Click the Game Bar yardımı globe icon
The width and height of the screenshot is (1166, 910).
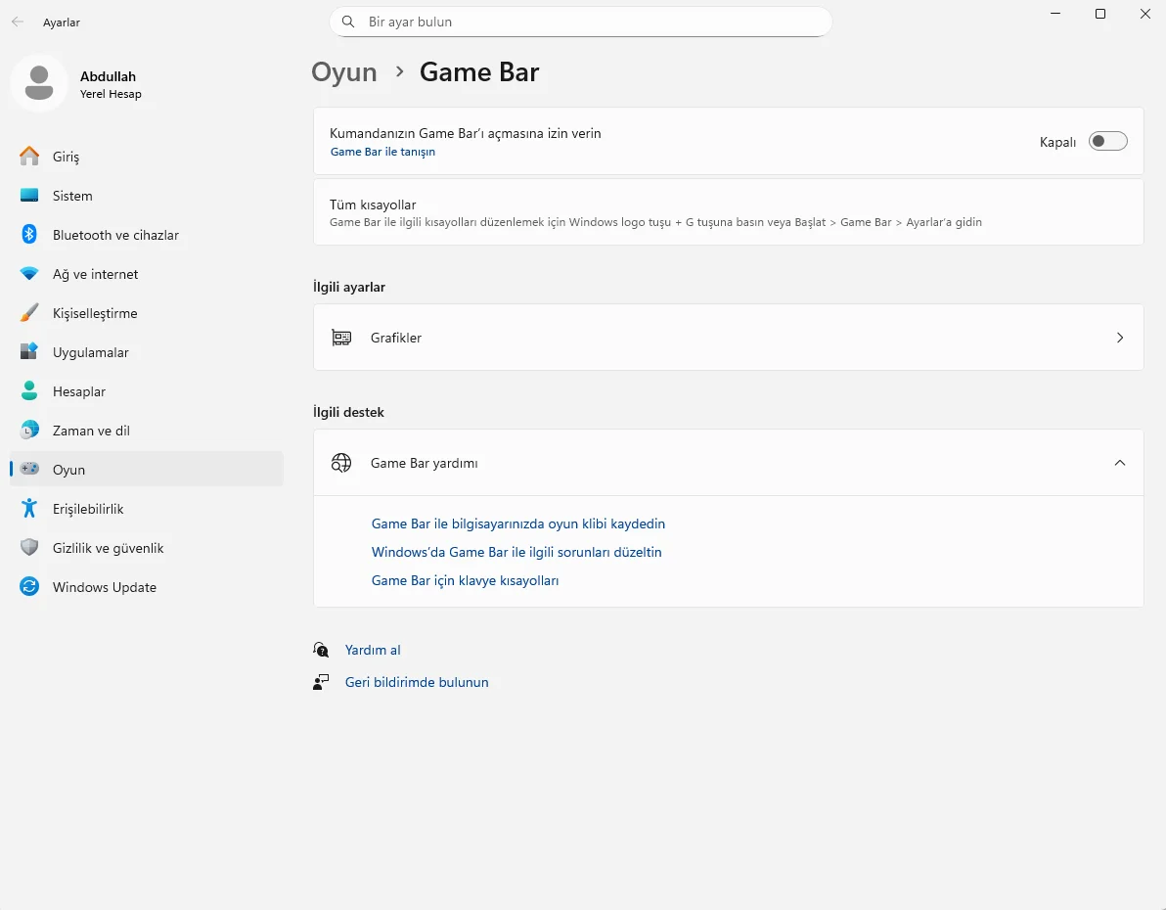point(341,463)
